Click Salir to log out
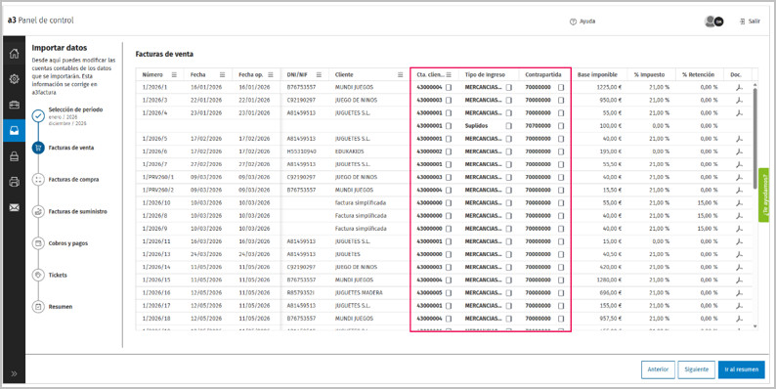This screenshot has width=776, height=389. point(750,22)
